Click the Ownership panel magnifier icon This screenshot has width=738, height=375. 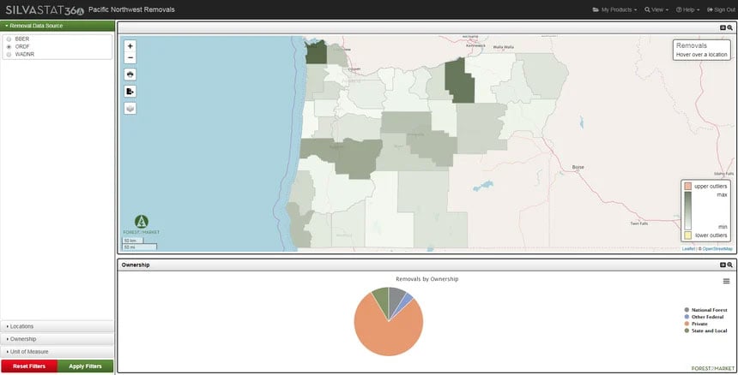[730, 265]
